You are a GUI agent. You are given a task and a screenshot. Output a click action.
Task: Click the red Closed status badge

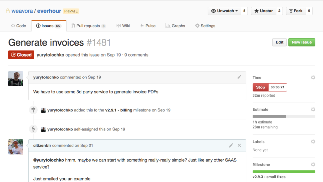21,55
